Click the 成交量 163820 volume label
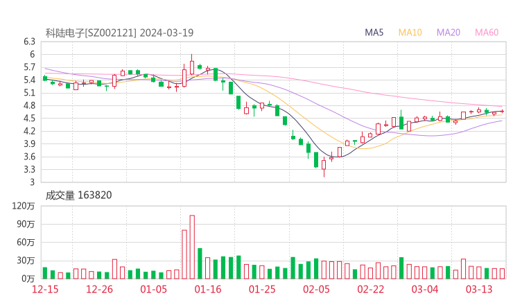The height and width of the screenshot is (305, 513). tap(78, 195)
